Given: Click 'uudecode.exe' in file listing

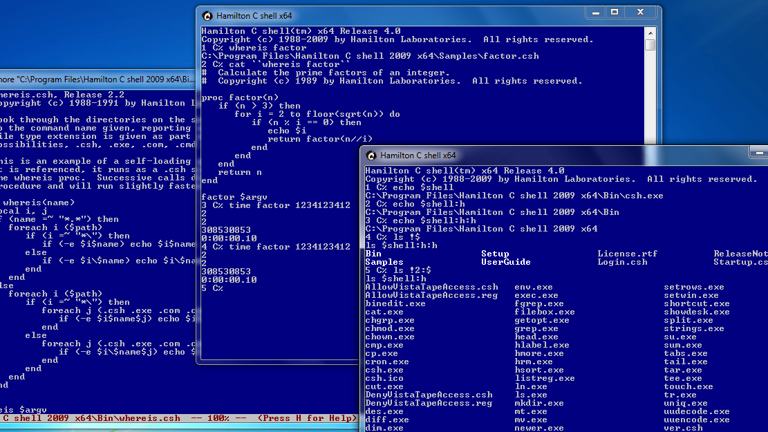Looking at the screenshot, I should tap(697, 411).
